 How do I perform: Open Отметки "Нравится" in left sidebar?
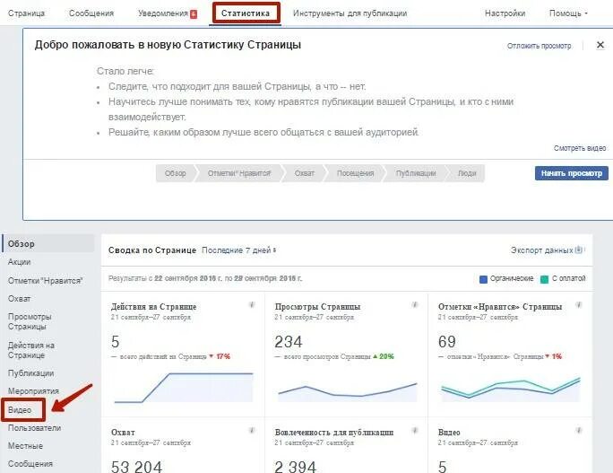[x=46, y=280]
